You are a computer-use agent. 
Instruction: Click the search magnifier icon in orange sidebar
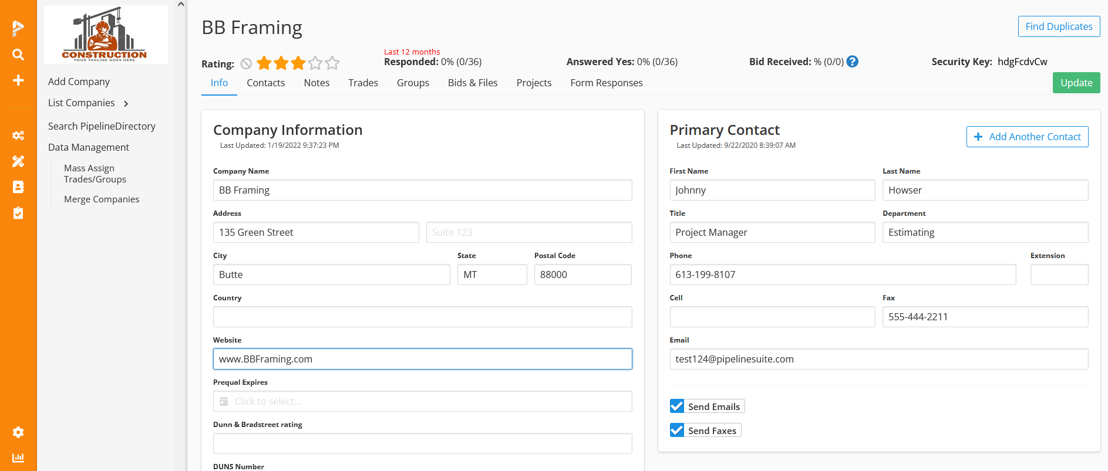tap(18, 55)
